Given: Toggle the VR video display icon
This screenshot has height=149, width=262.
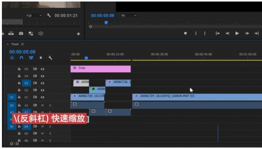Looking at the screenshot, I should (x=41, y=33).
